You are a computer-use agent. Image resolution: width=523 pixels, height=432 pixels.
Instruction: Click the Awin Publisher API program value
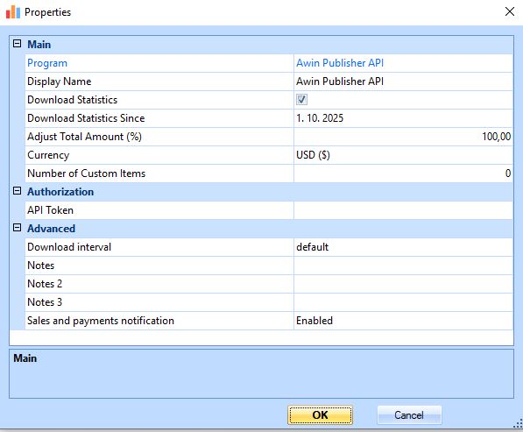[340, 63]
